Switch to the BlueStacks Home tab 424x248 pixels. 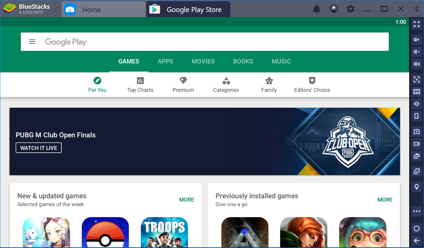click(x=91, y=9)
